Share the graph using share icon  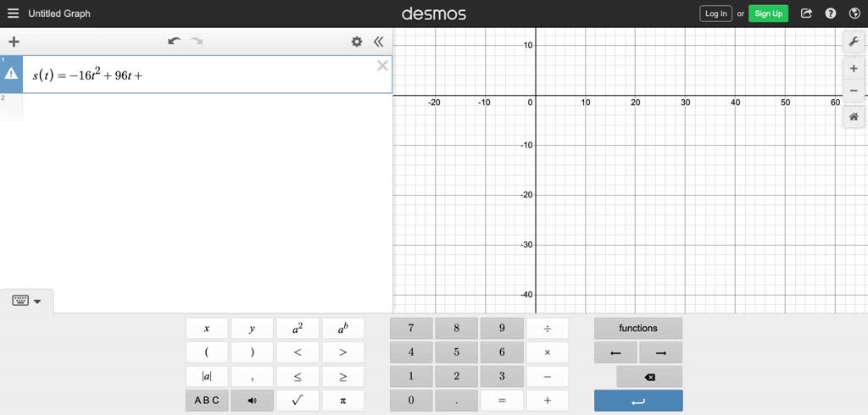[x=806, y=14]
